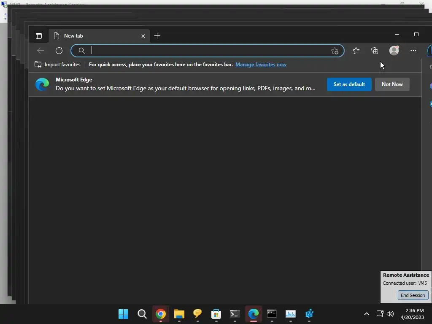The image size is (432, 324).
Task: Open Microsoft Store from taskbar
Action: [216, 314]
